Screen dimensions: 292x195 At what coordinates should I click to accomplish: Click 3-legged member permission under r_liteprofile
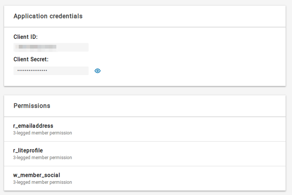coord(43,157)
